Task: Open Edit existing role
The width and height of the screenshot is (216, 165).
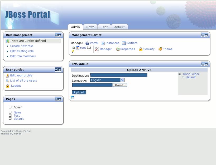Action: click(22, 51)
